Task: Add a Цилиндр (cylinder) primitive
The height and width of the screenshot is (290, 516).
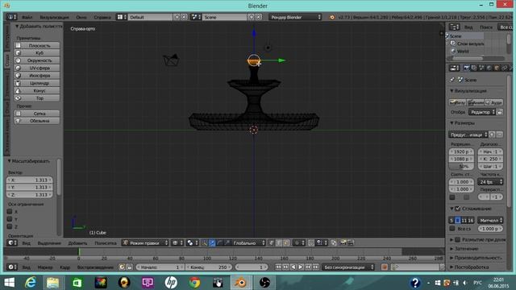Action: [x=37, y=83]
